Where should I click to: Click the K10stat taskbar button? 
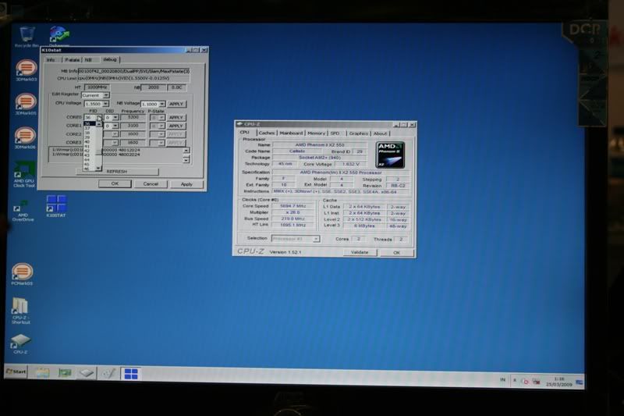point(130,373)
